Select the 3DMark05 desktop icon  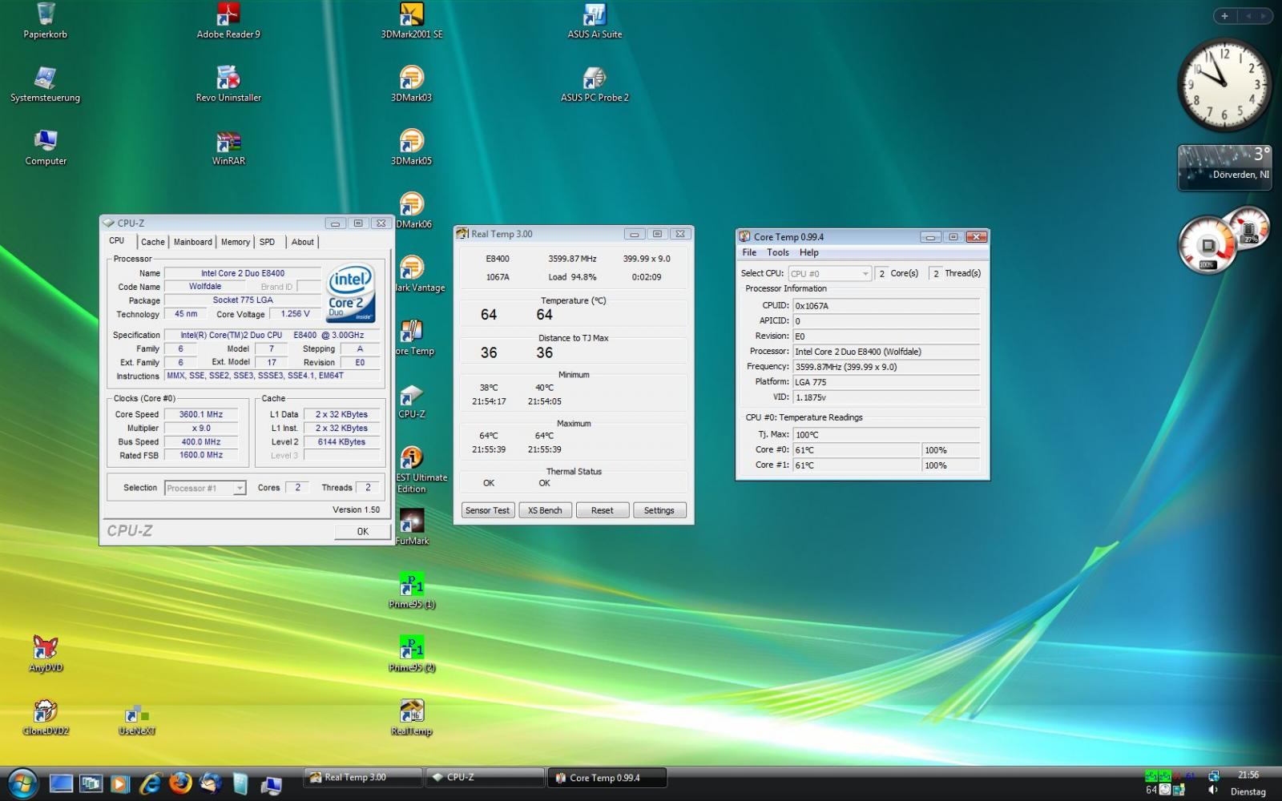point(411,147)
